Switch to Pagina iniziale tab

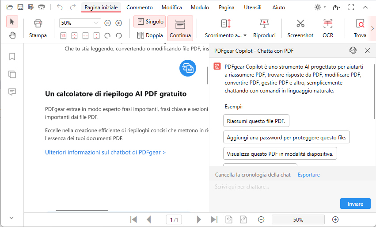(x=101, y=8)
